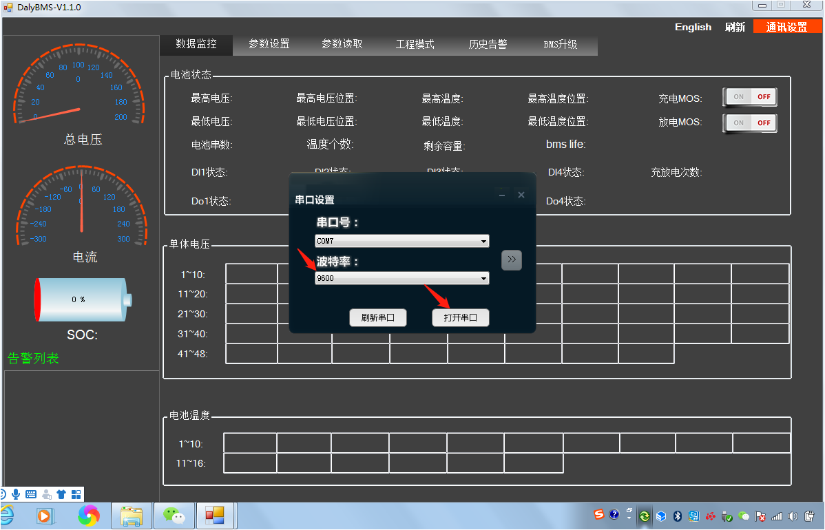Click the 电池串数: label
Viewport: 825px width, 530px height.
click(211, 145)
